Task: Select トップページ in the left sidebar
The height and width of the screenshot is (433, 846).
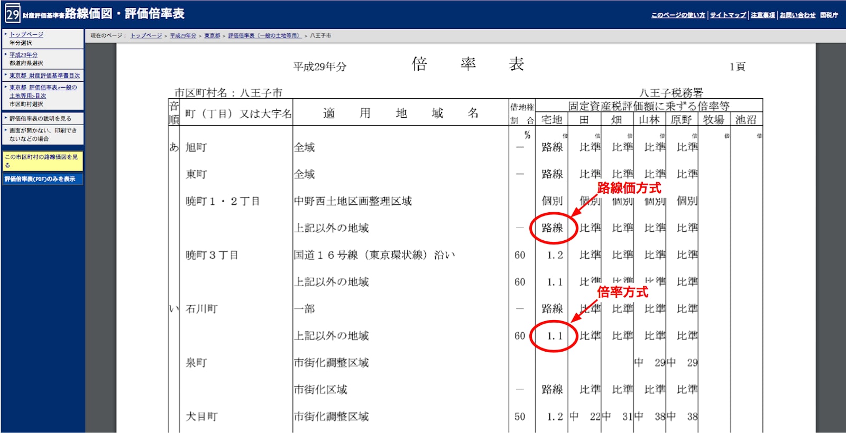Action: 26,34
